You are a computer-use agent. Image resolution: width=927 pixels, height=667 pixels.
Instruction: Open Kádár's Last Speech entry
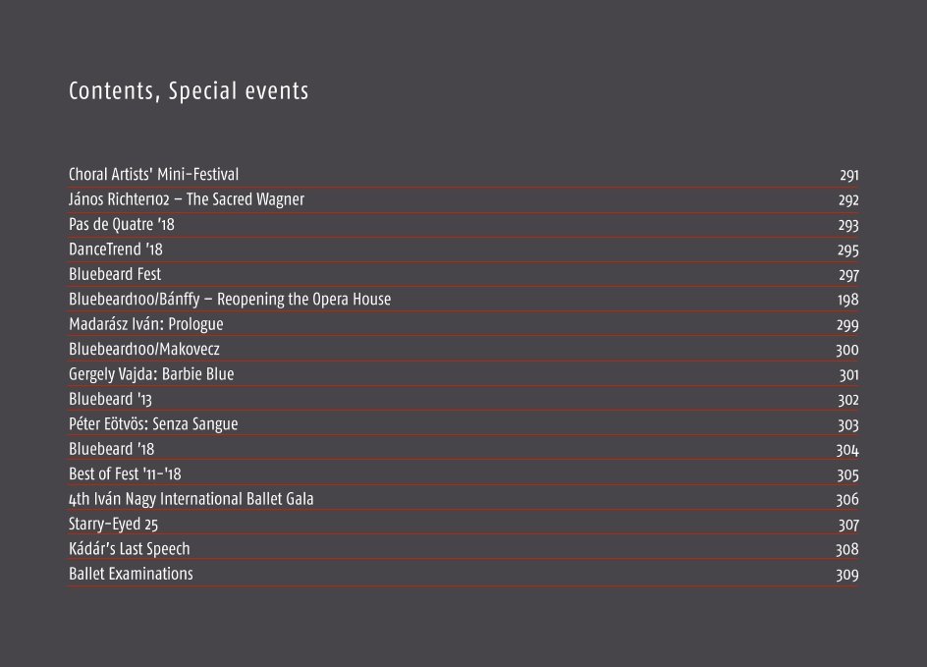coord(463,549)
